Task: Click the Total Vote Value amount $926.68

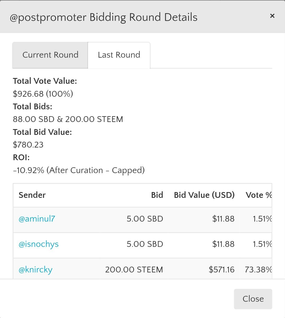Action: pos(28,94)
